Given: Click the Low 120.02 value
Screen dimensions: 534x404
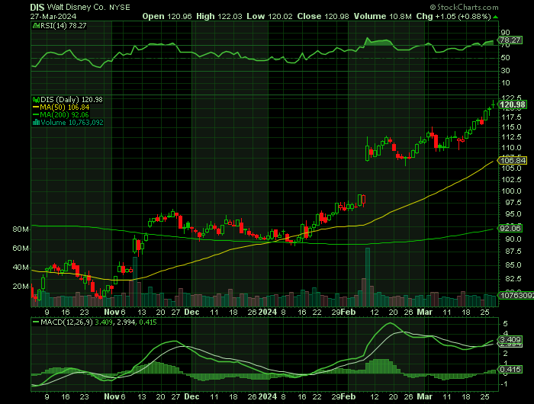Looking at the screenshot, I should [270, 16].
